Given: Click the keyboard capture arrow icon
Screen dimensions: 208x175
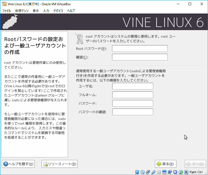Looking at the screenshot, I should tap(186, 172).
